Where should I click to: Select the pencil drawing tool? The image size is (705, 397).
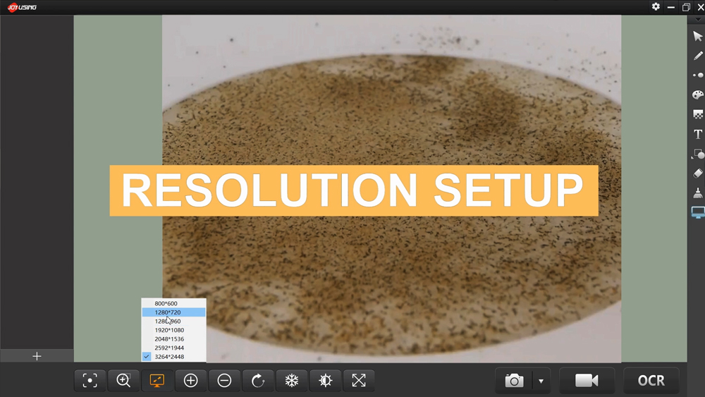click(x=698, y=56)
